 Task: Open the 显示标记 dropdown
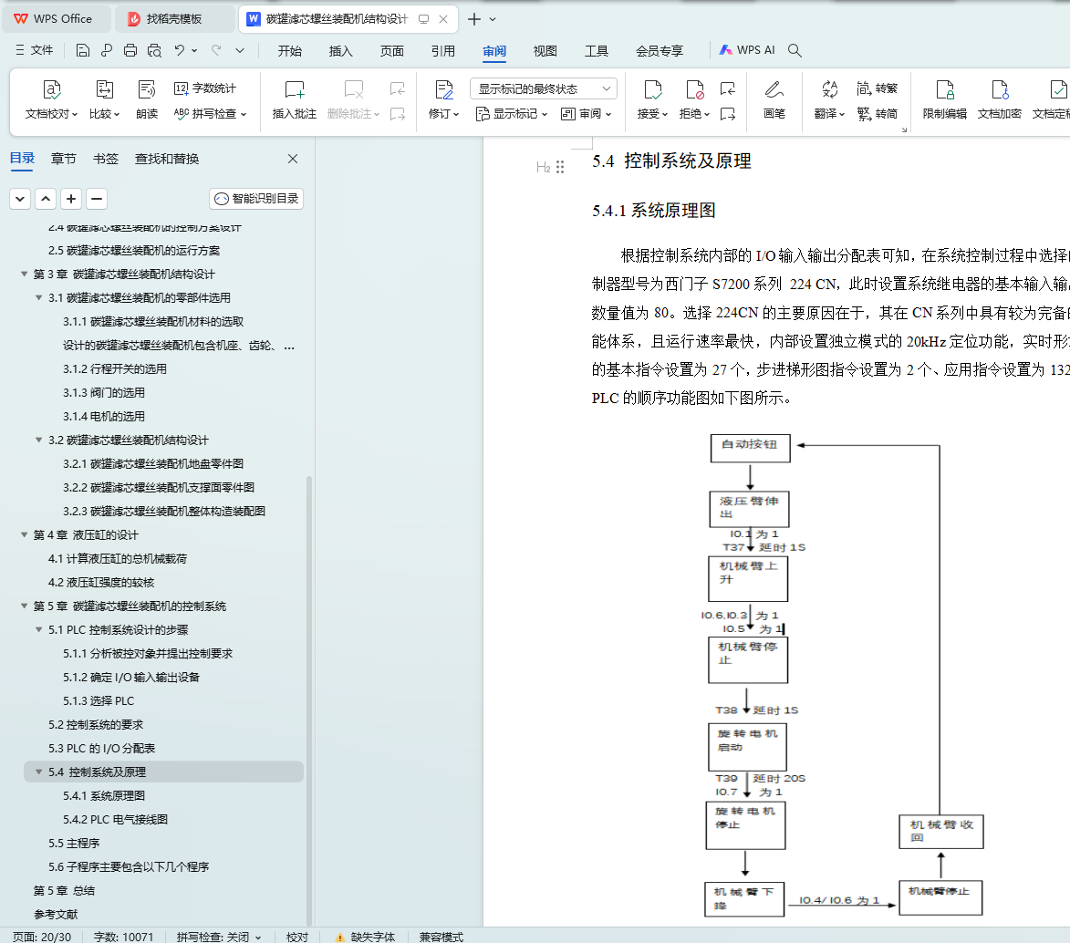(x=512, y=113)
